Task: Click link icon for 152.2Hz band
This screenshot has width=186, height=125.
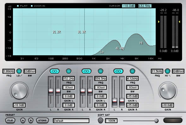Action: coord(55,71)
